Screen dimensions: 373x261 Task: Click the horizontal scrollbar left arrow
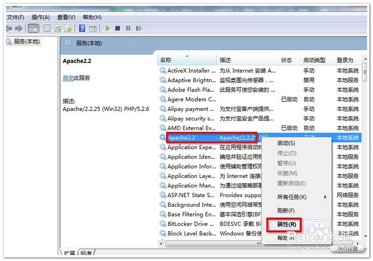pyautogui.click(x=162, y=244)
